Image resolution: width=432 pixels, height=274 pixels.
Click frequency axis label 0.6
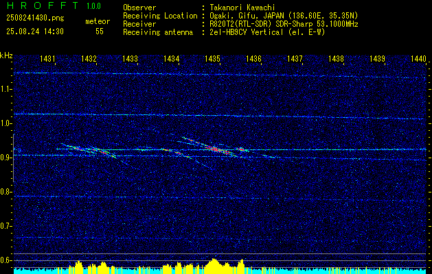pyautogui.click(x=5, y=260)
